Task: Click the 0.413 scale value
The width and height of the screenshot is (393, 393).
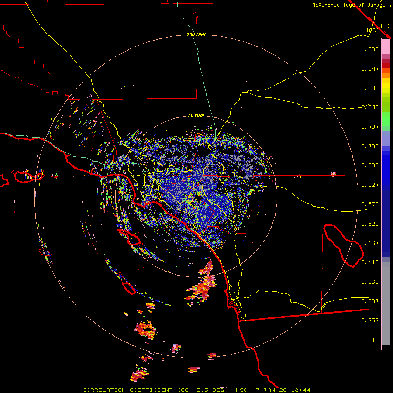Action: 370,262
